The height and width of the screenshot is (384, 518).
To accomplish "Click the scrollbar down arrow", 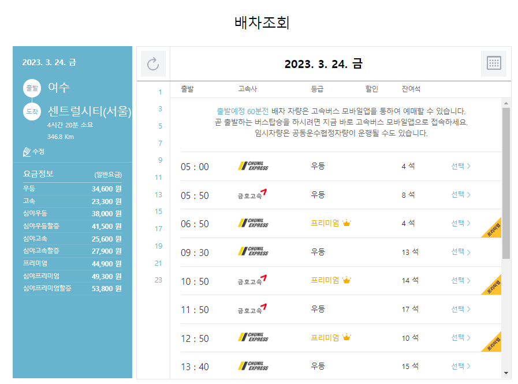I will [506, 373].
